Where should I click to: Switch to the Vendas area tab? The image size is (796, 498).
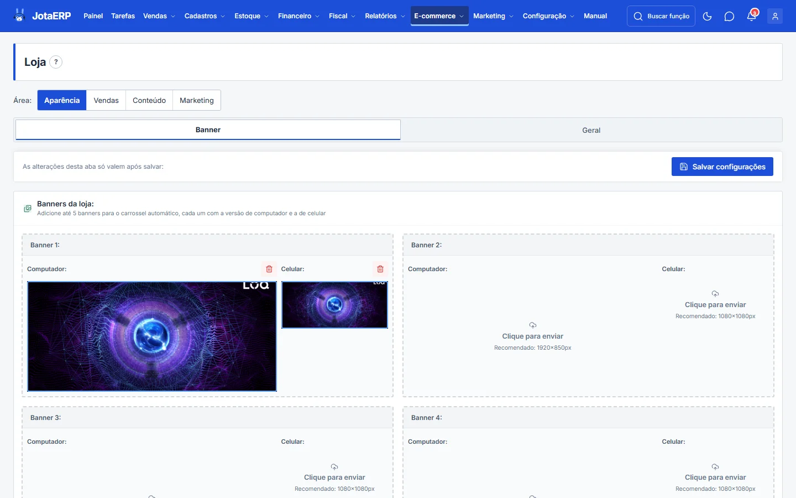click(106, 100)
